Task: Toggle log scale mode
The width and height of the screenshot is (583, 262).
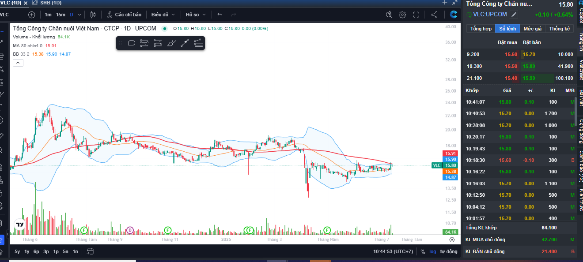Action: click(433, 251)
